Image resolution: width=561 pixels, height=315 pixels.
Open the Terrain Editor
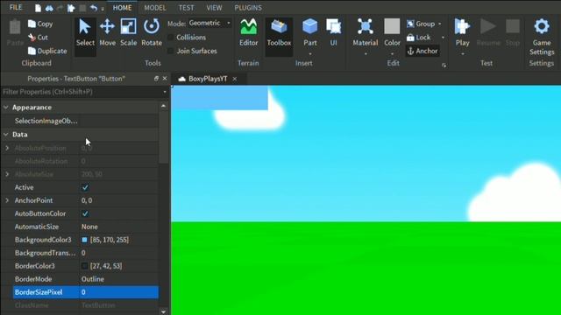(248, 33)
